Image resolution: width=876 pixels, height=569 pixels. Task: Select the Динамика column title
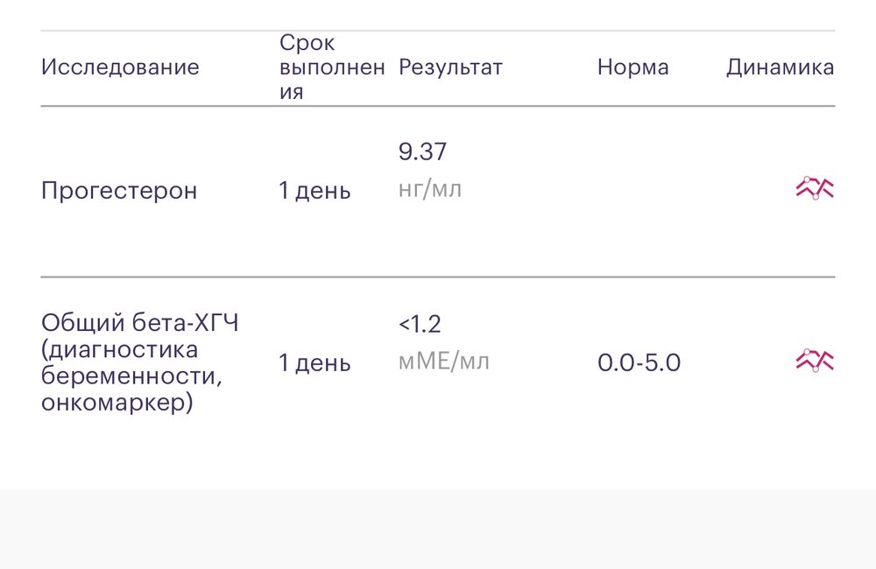point(781,67)
